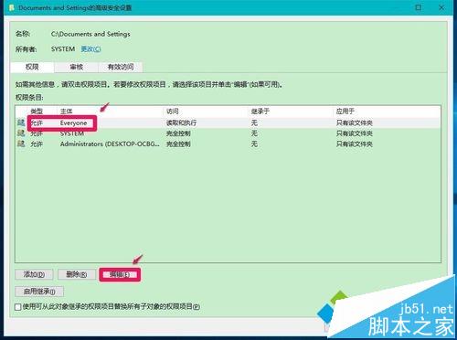Click the C:\Documents and Settings path text
This screenshot has height=340, width=457.
tap(90, 34)
